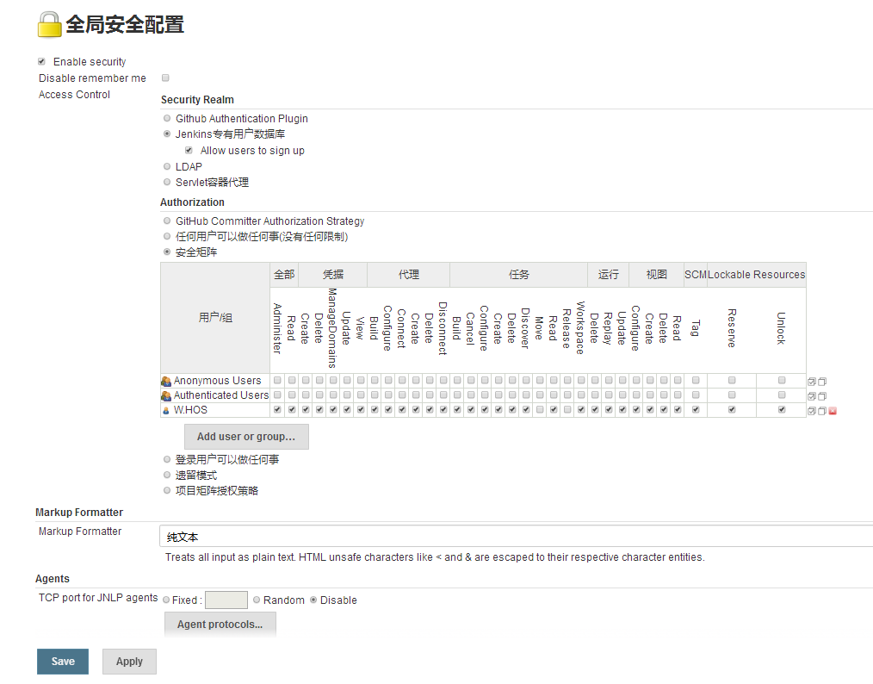This screenshot has width=873, height=684.
Task: Click Add user or group button
Action: click(x=245, y=437)
